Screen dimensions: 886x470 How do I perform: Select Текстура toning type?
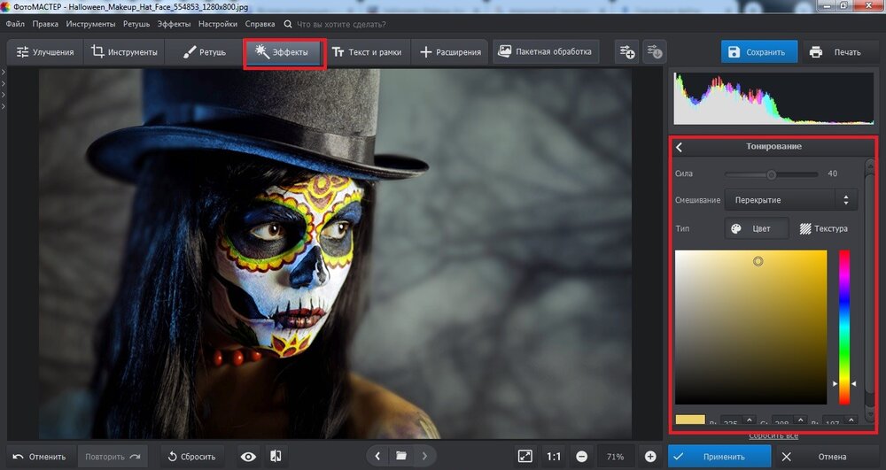(823, 228)
